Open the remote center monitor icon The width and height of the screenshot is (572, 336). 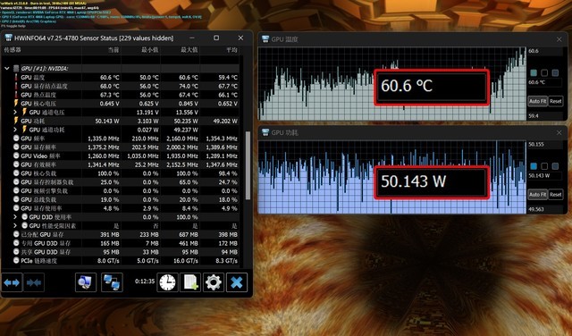[x=86, y=282]
